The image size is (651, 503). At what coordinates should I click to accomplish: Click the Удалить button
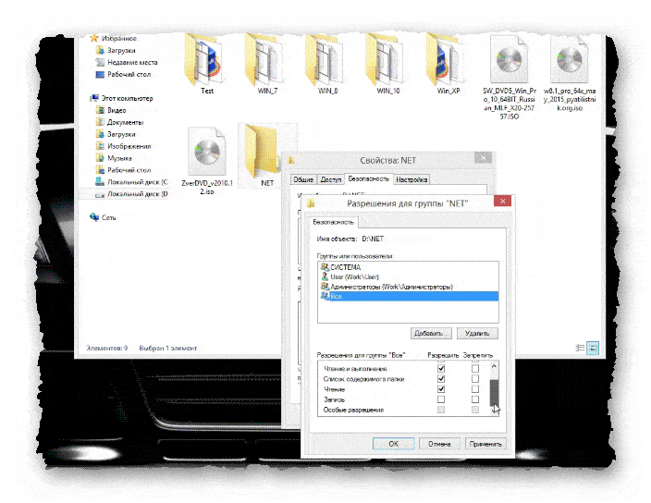click(x=477, y=333)
